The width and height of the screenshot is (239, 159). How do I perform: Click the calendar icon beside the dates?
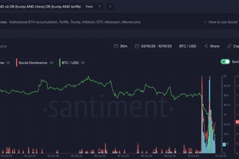137,46
